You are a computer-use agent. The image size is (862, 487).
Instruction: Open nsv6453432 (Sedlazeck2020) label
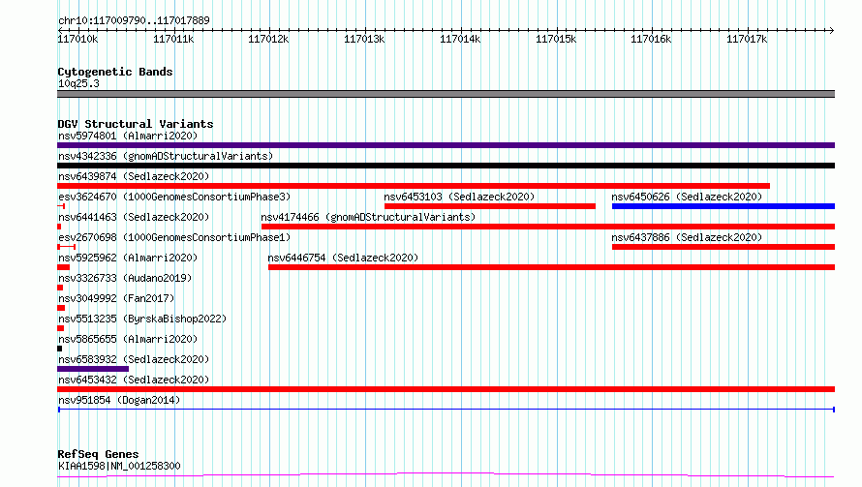point(134,380)
